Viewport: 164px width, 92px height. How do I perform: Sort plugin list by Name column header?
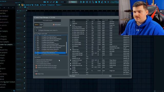pyautogui.click(x=74, y=20)
